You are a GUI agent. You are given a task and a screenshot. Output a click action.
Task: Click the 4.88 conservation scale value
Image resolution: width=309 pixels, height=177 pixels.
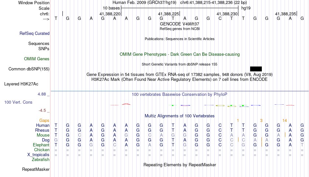(x=42, y=94)
